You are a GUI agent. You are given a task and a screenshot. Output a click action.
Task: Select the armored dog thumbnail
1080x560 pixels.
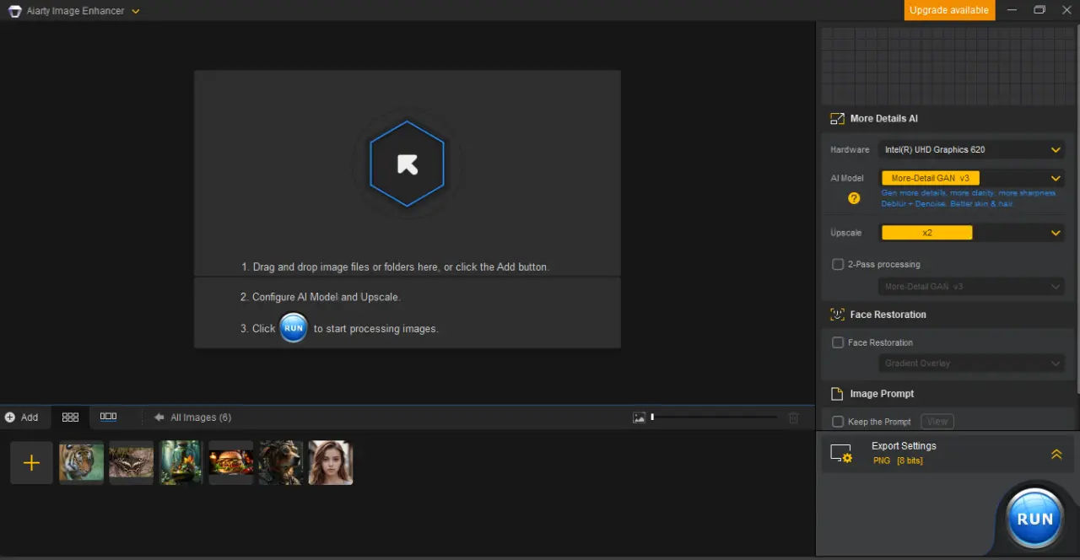[x=281, y=462]
